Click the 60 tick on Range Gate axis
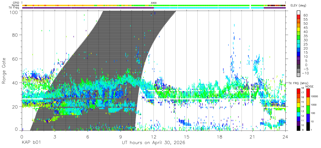The image size is (321, 148). click(15, 59)
